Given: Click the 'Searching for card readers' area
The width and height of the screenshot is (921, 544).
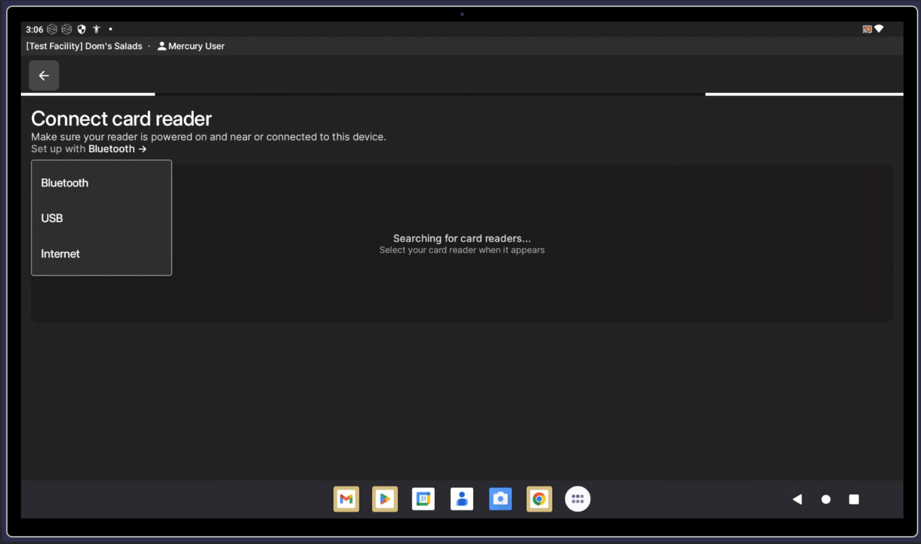Looking at the screenshot, I should [461, 243].
